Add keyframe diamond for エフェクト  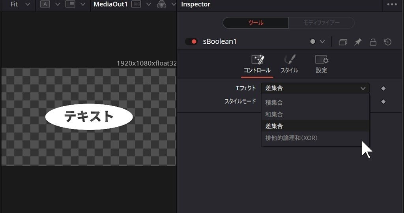point(383,88)
